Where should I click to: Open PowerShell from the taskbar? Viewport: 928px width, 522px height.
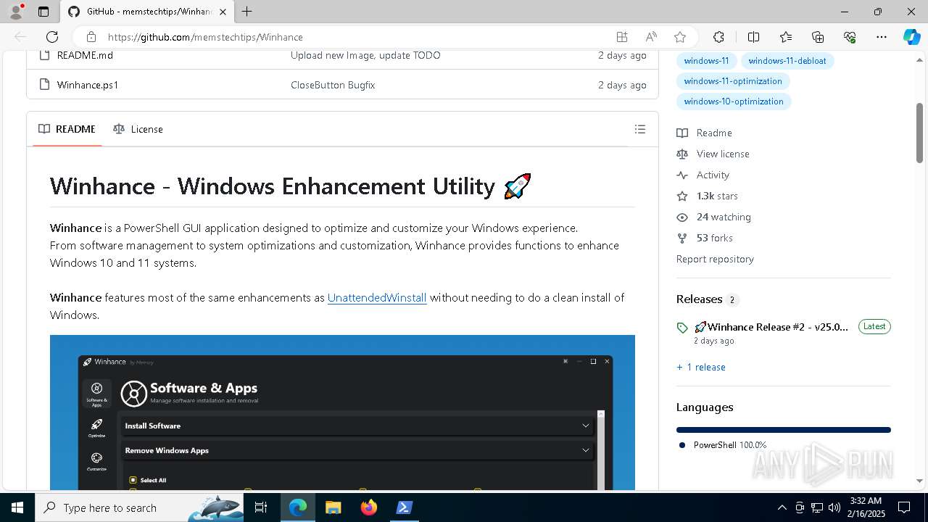[405, 507]
